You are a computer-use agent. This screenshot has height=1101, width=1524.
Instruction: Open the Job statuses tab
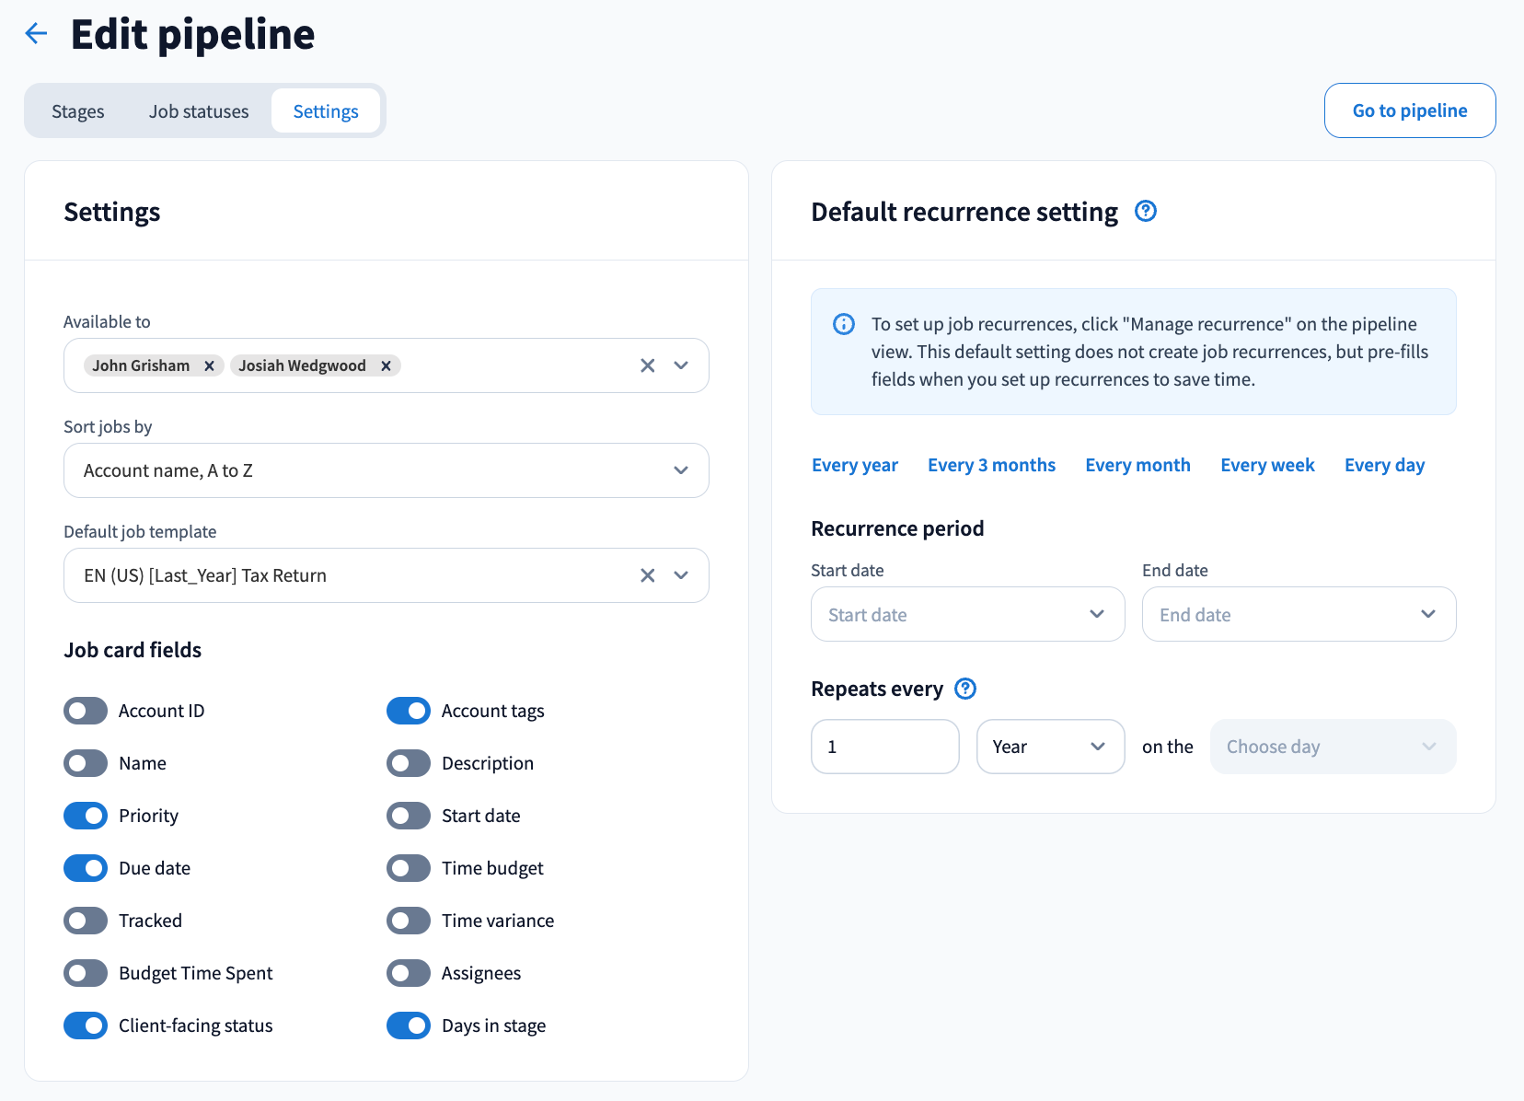coord(199,111)
